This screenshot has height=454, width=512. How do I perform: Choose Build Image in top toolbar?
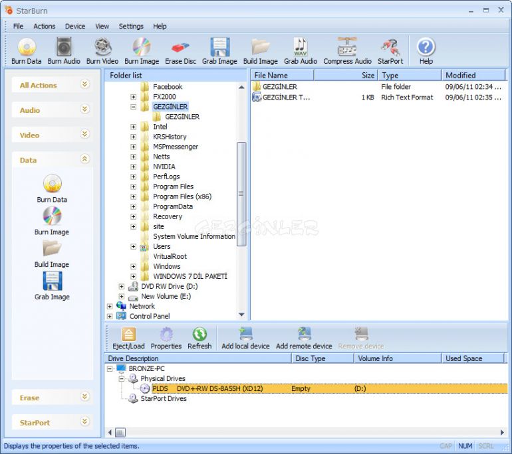(x=260, y=51)
